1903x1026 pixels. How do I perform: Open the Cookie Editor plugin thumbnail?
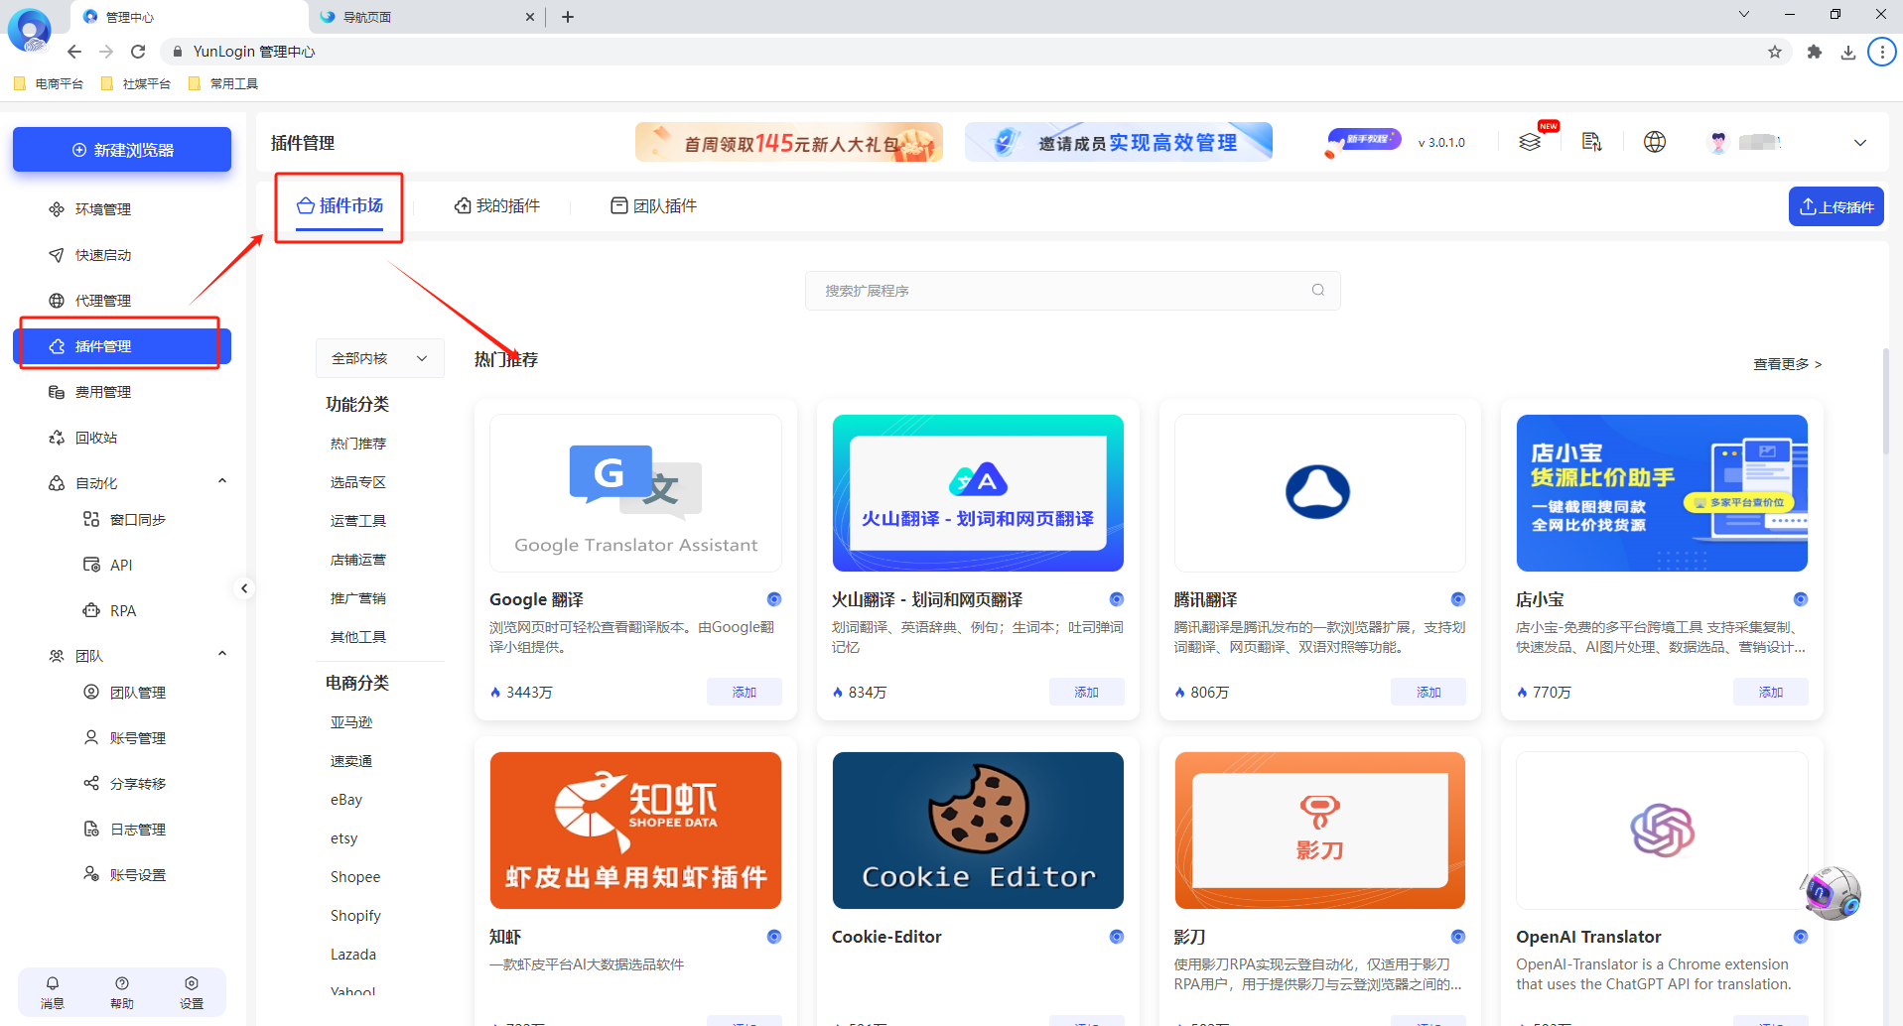tap(978, 831)
